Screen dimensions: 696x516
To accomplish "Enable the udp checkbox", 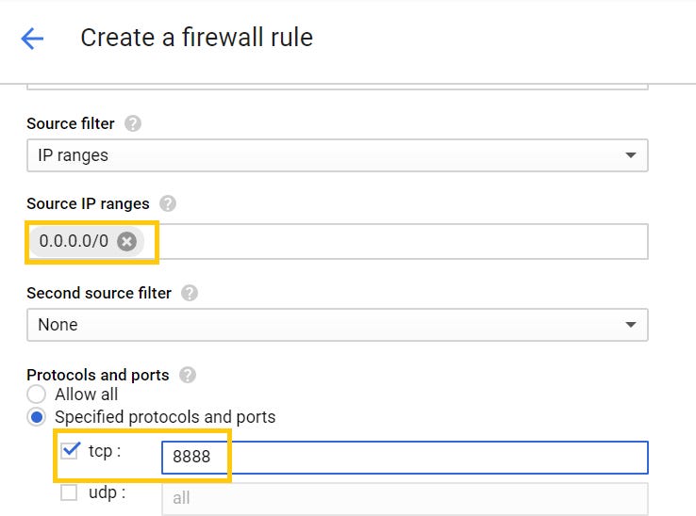I will [69, 492].
